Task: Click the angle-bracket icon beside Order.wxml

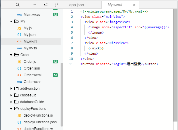Action: pos(19,75)
